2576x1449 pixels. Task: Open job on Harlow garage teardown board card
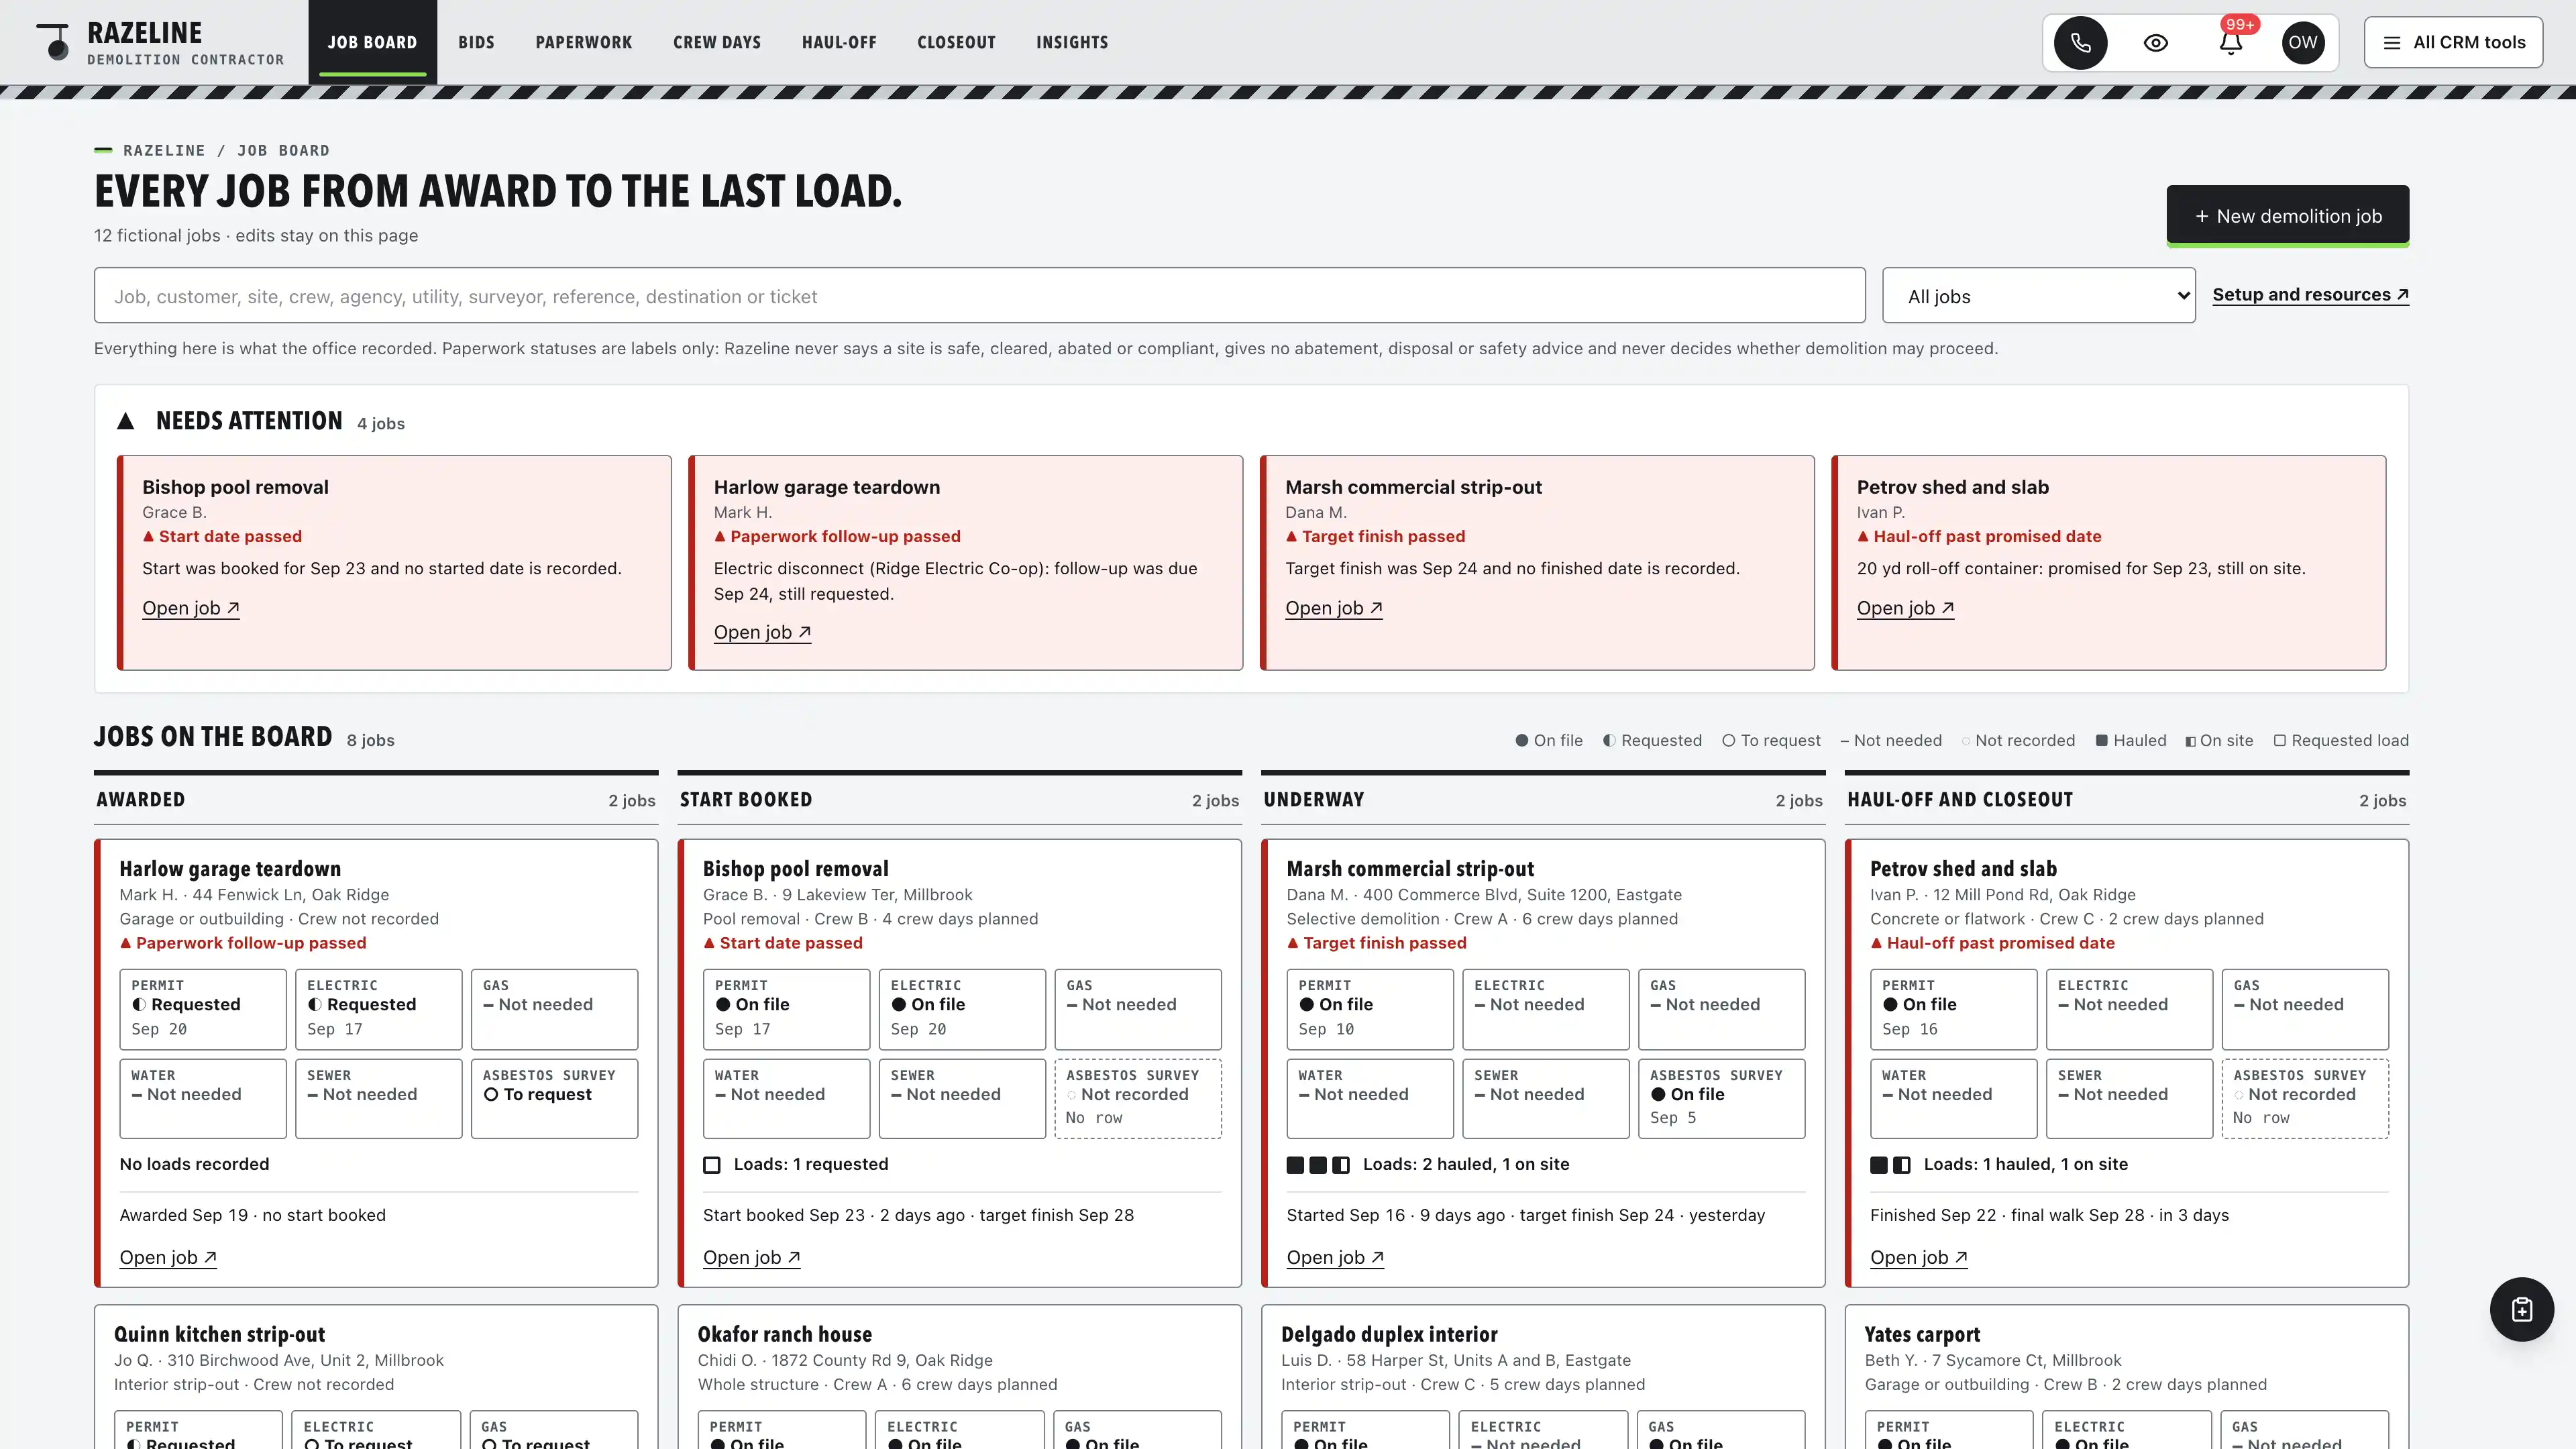tap(168, 1257)
